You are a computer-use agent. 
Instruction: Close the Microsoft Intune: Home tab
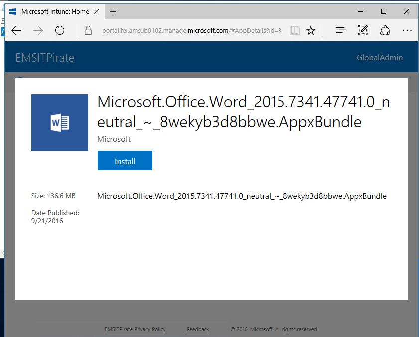click(x=97, y=12)
